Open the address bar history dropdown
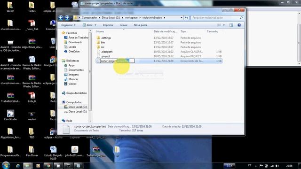This screenshot has width=301, height=169. (182, 18)
